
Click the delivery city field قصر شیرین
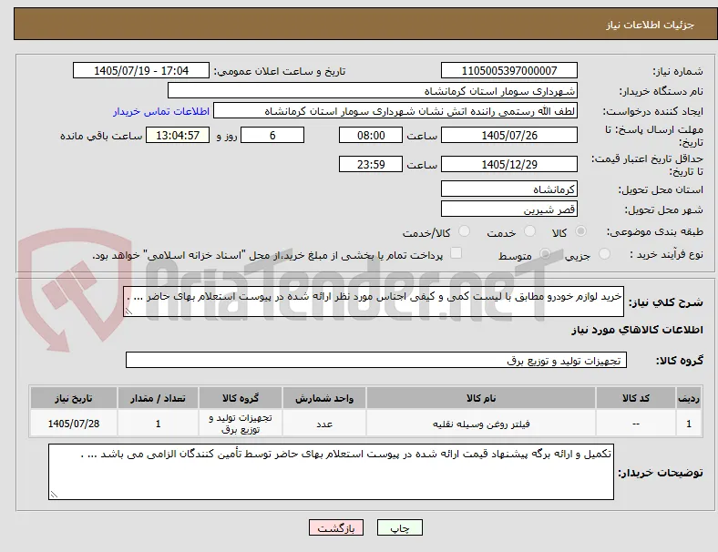(508, 210)
